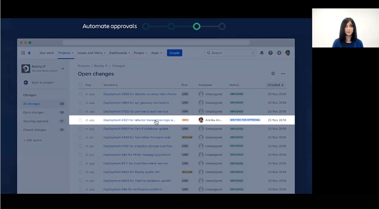The width and height of the screenshot is (379, 209).
Task: Expand the Projects dropdown menu
Action: tap(64, 53)
